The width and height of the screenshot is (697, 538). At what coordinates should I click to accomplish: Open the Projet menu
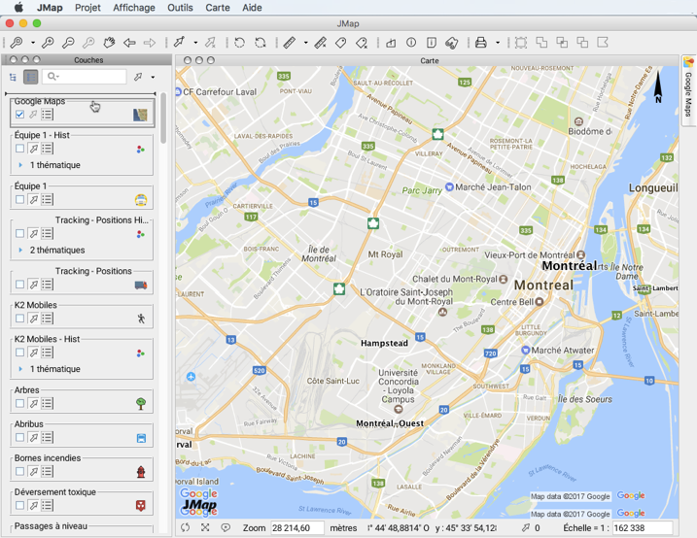click(87, 8)
